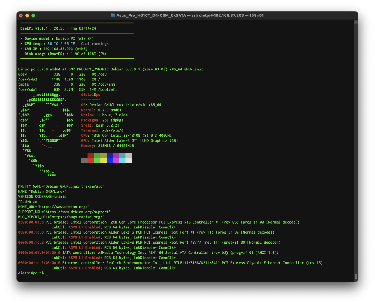Click the Debian swirl ASCII logo
Image resolution: width=375 pixels, height=304 pixels.
click(x=46, y=135)
